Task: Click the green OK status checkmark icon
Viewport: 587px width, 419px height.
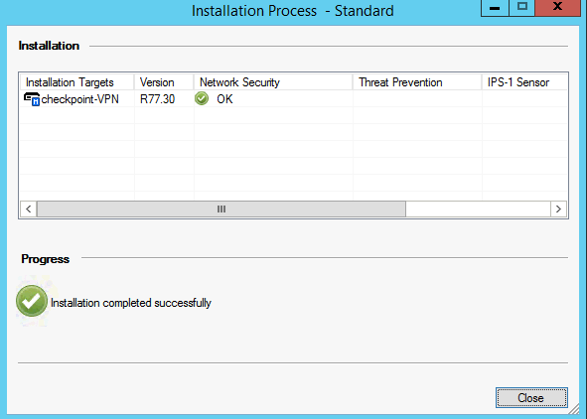Action: 202,98
